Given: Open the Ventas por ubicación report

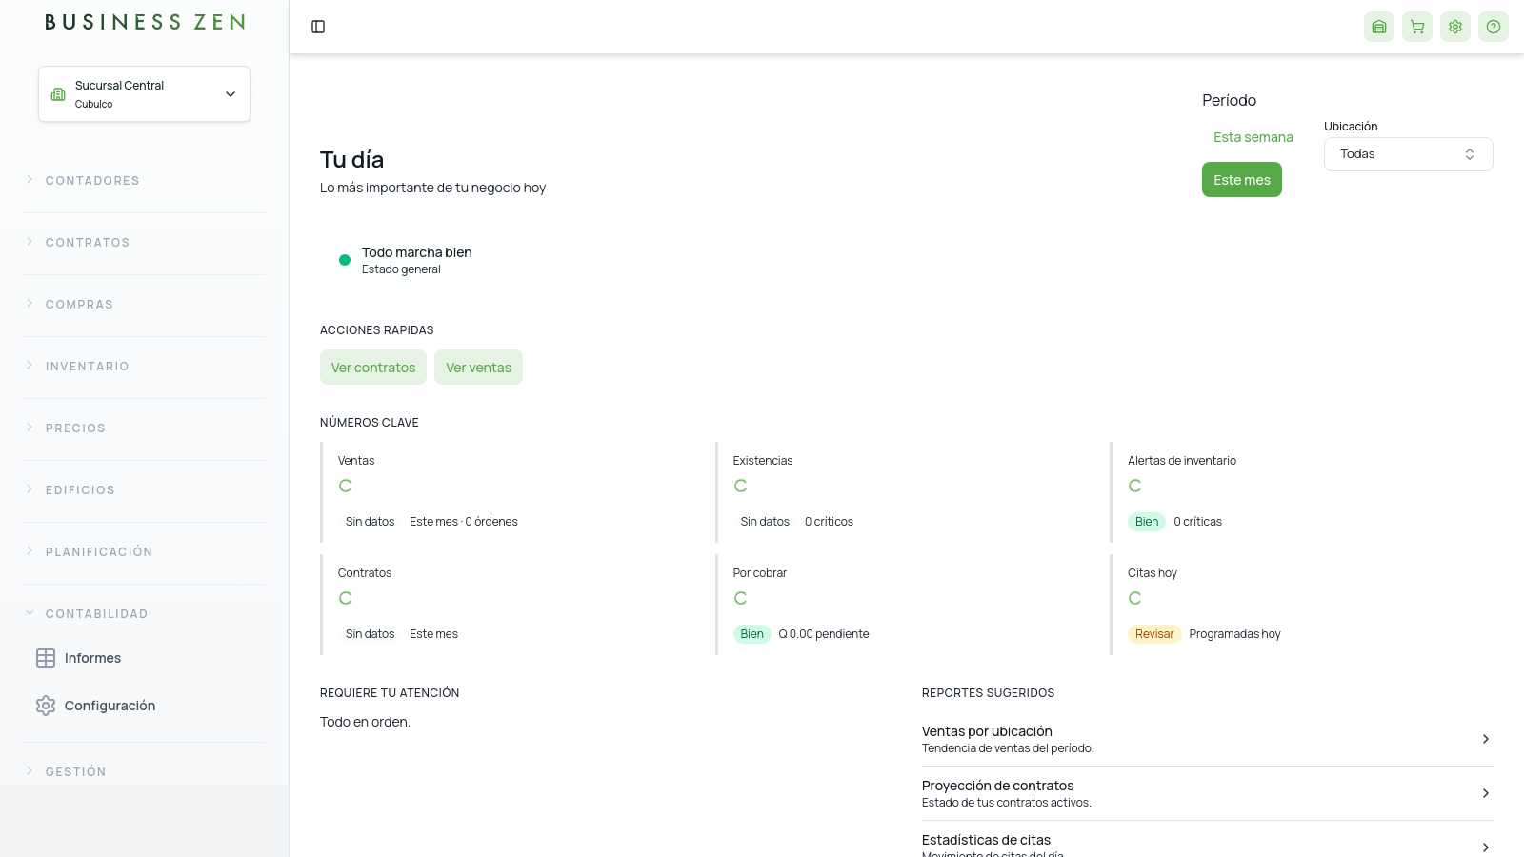Looking at the screenshot, I should click(x=1208, y=739).
